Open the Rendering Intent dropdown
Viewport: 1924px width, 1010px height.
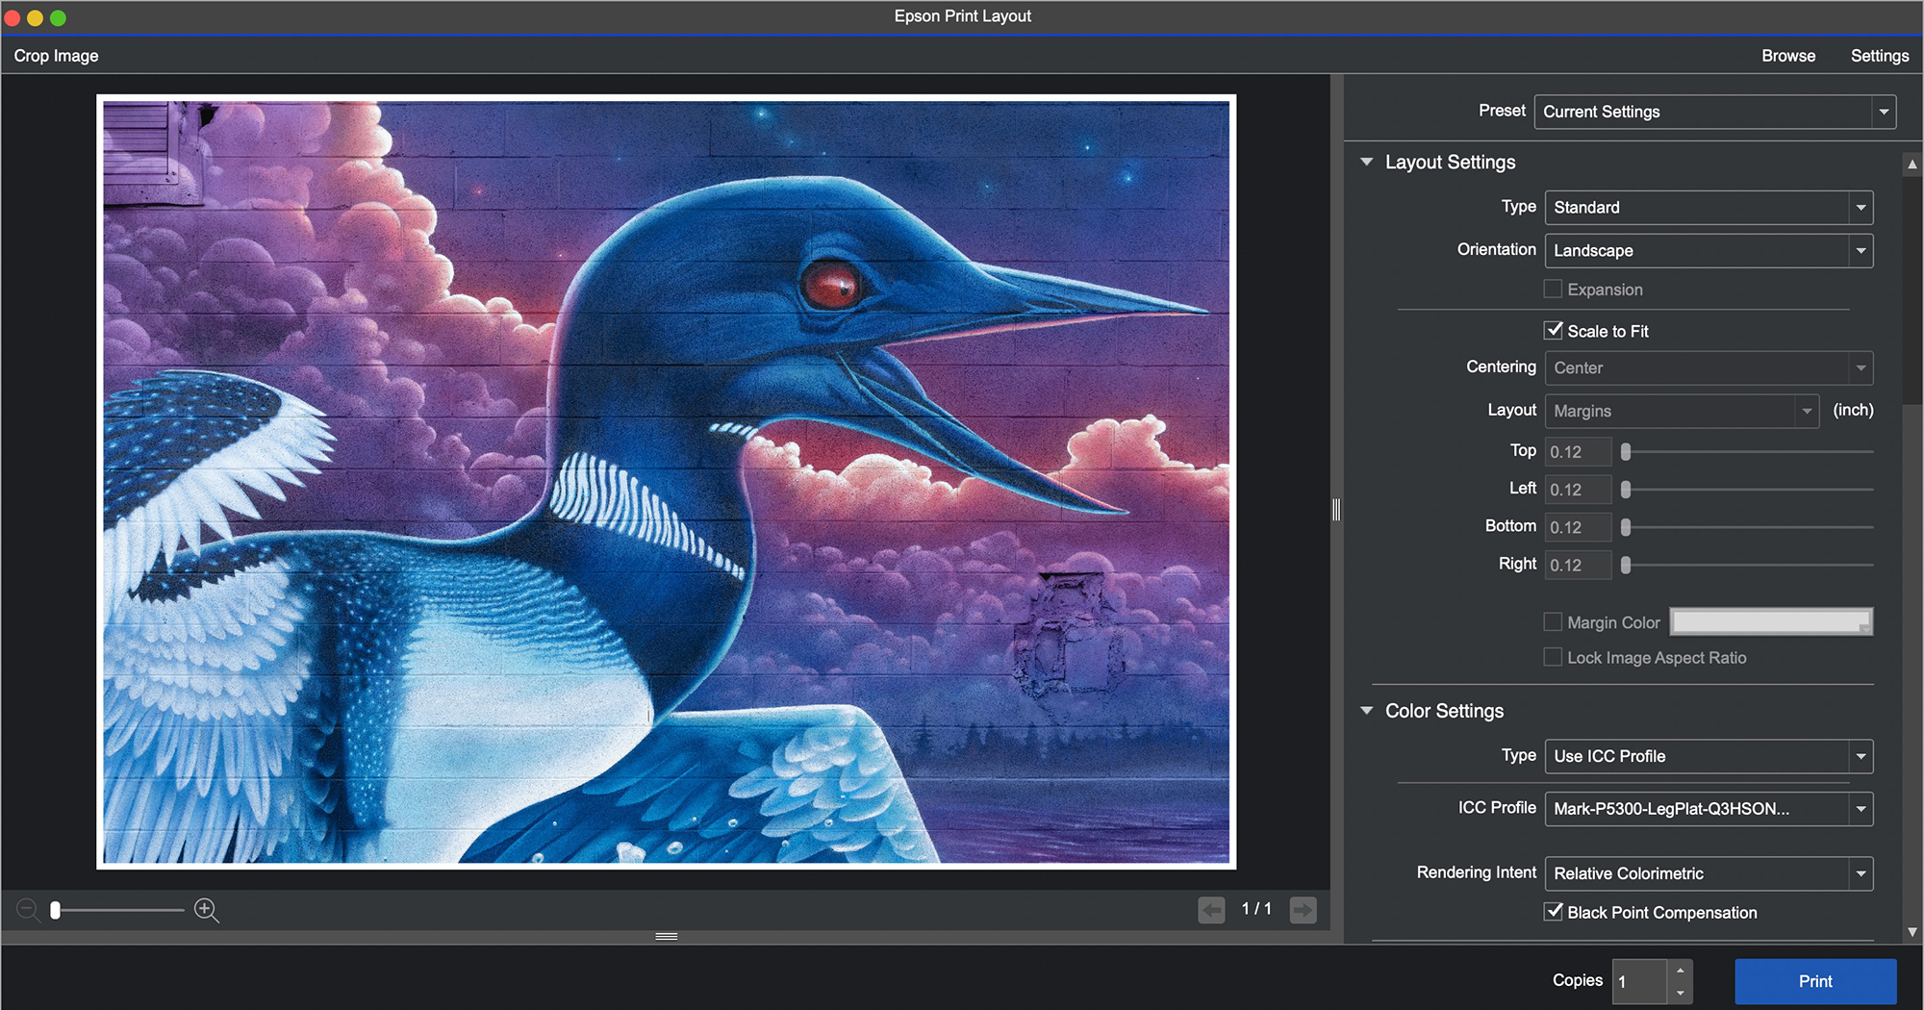point(1709,873)
